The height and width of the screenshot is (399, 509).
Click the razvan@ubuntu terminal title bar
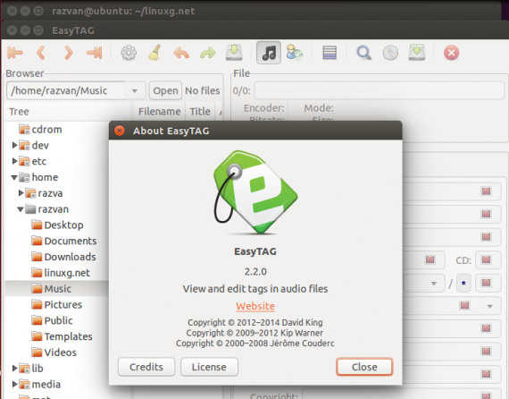tap(251, 11)
